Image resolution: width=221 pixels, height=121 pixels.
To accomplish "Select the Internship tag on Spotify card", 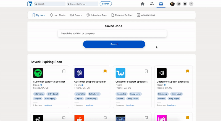I will [x=39, y=94].
